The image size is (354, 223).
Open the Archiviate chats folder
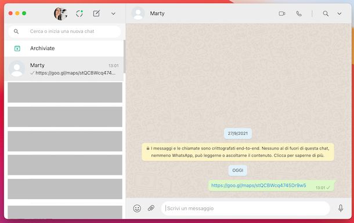[x=64, y=49]
